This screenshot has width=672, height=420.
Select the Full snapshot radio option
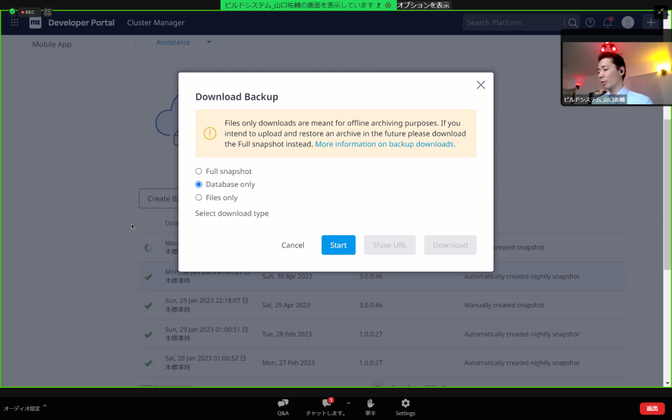coord(199,171)
